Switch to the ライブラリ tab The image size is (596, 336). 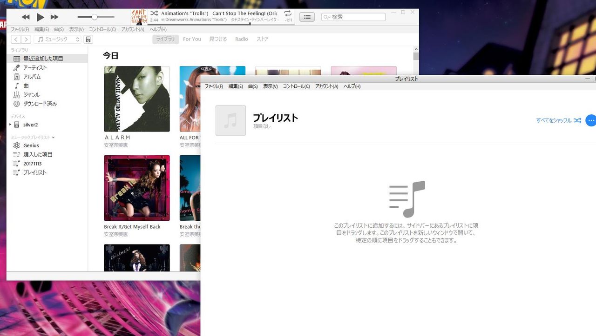tap(165, 39)
